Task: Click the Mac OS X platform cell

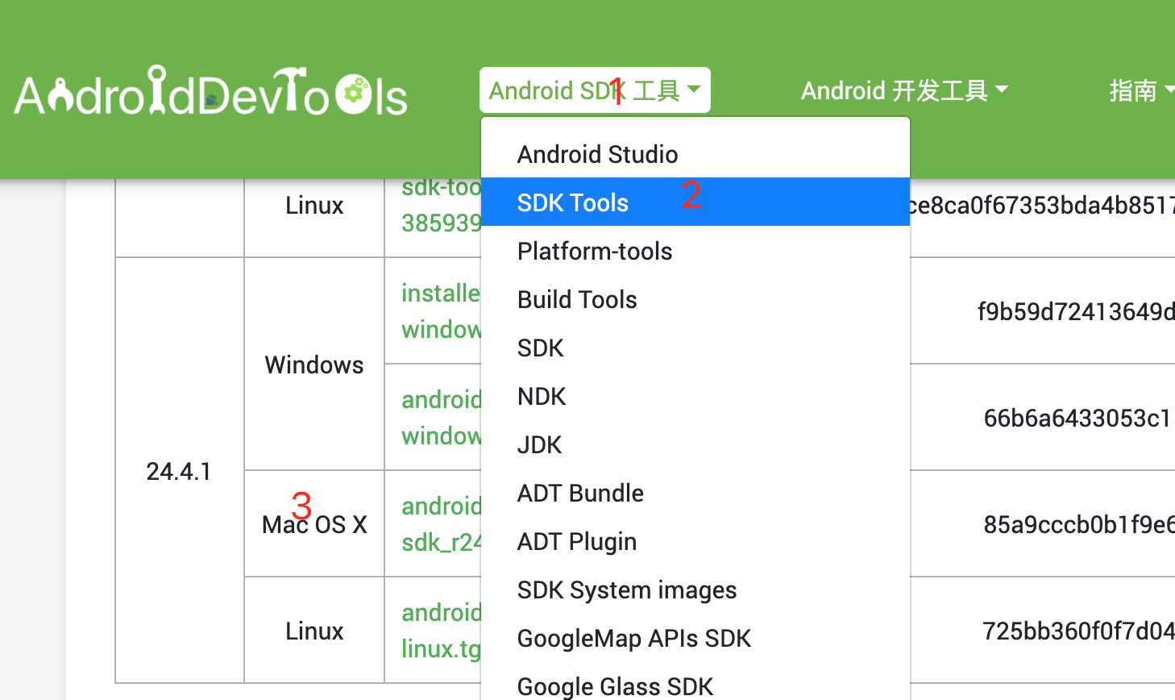Action: (314, 524)
